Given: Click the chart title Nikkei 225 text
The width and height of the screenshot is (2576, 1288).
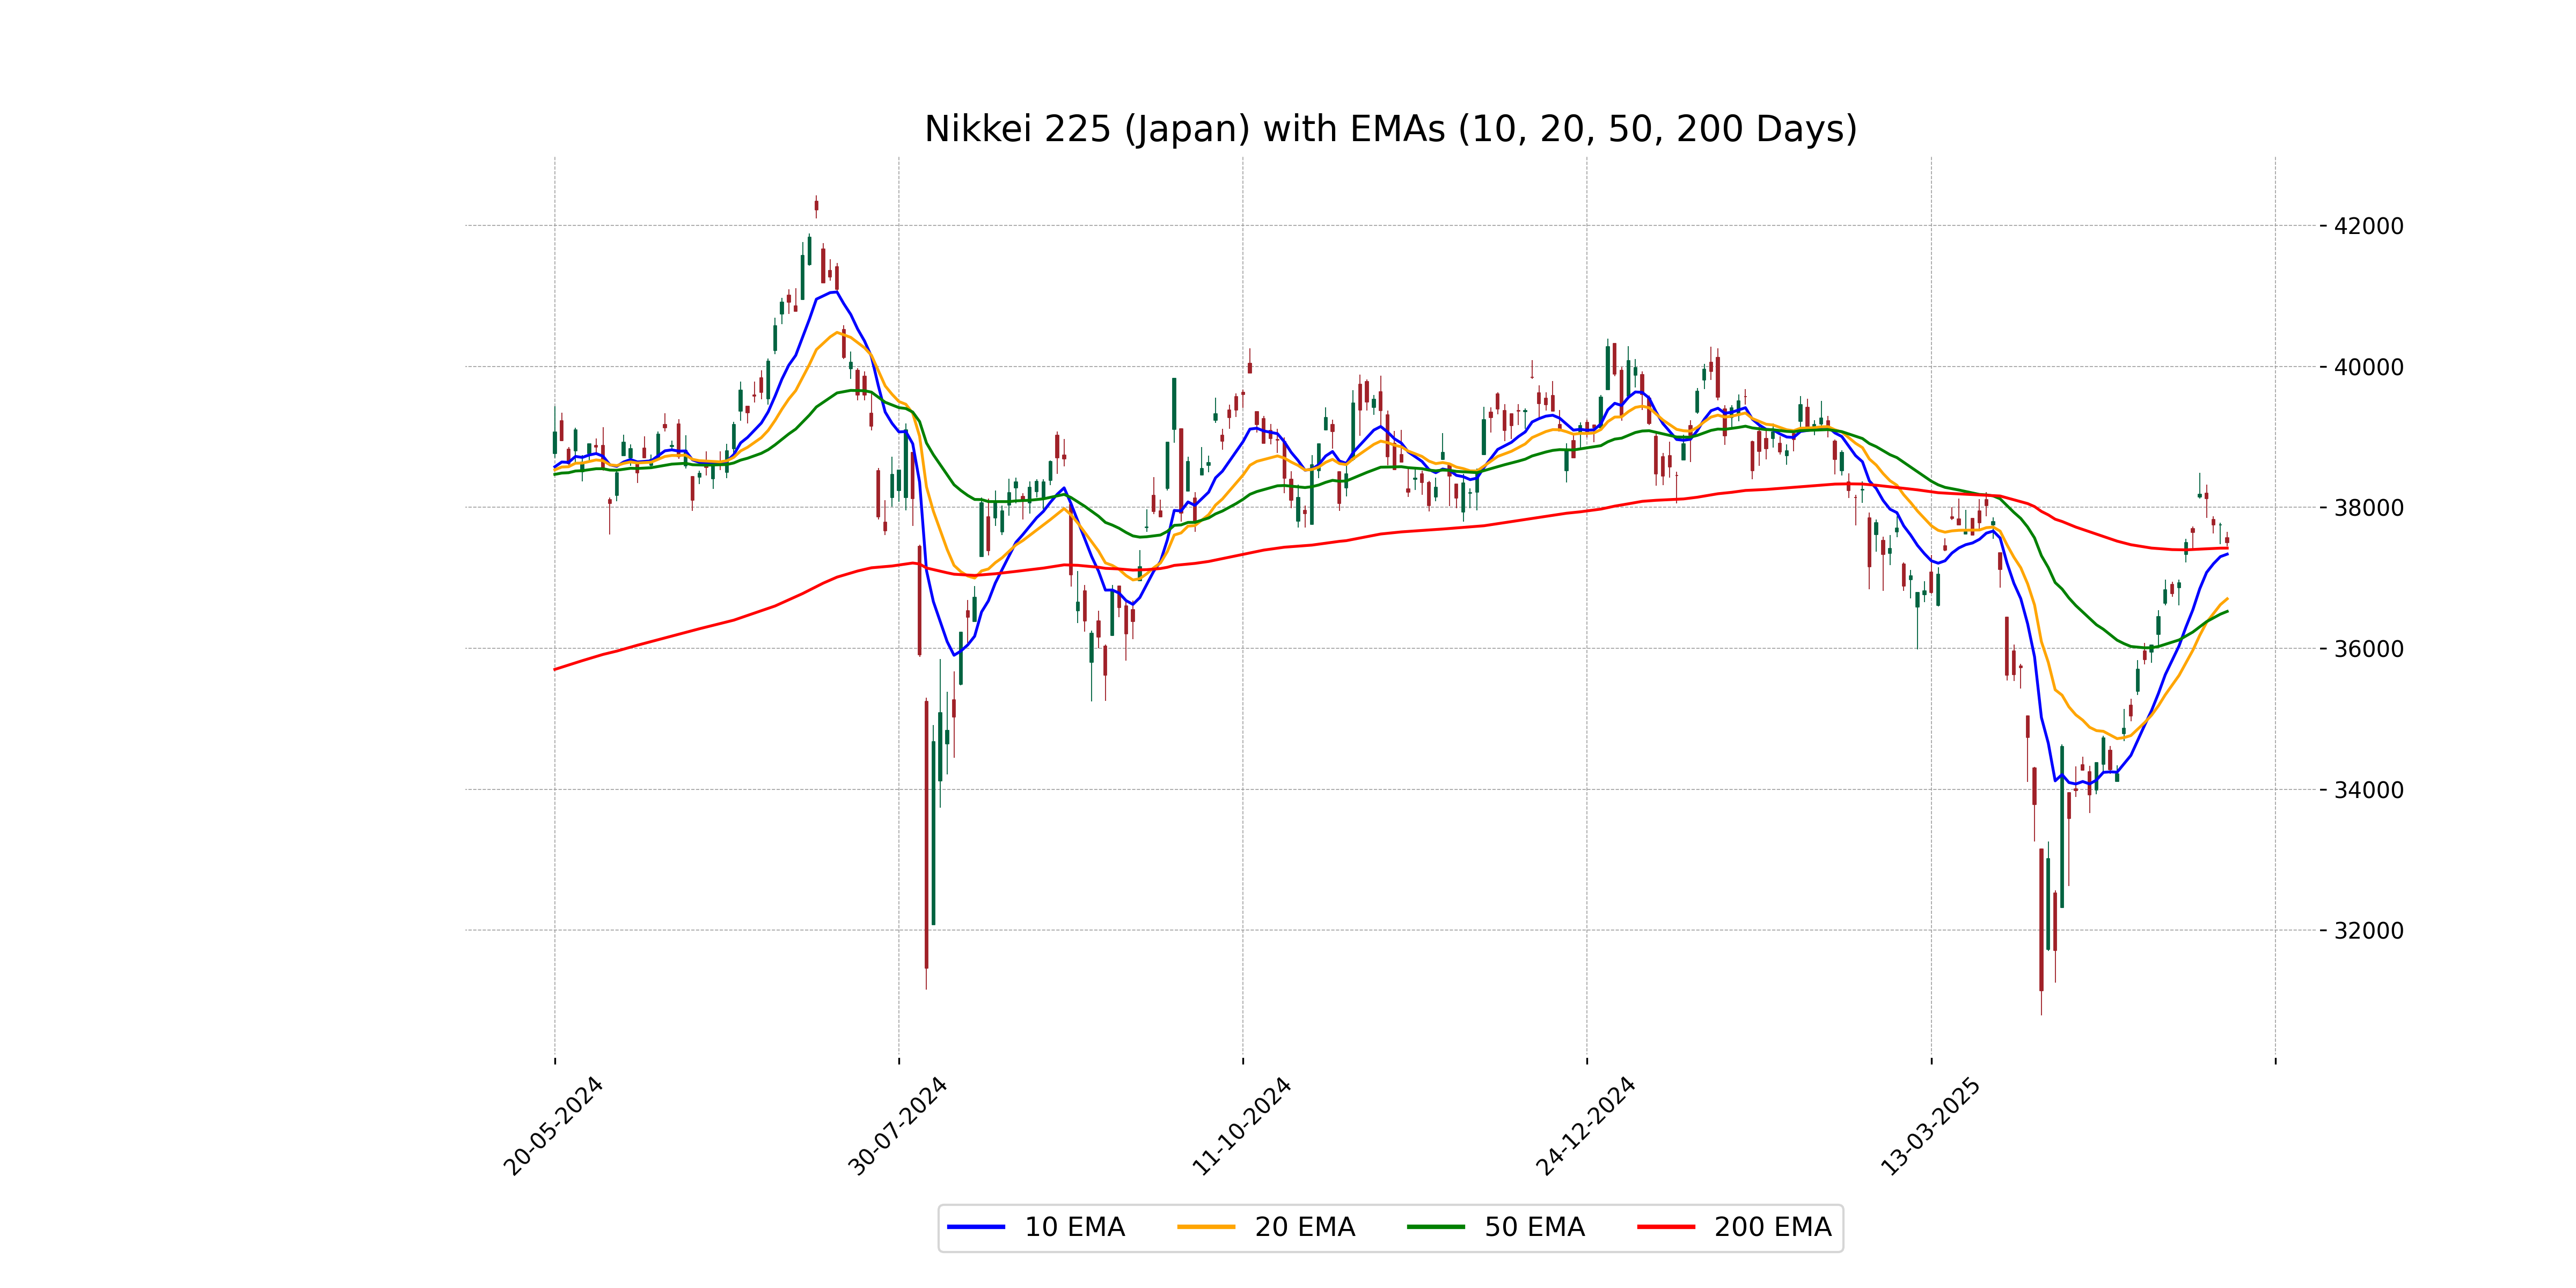Looking at the screenshot, I should coord(1389,129).
